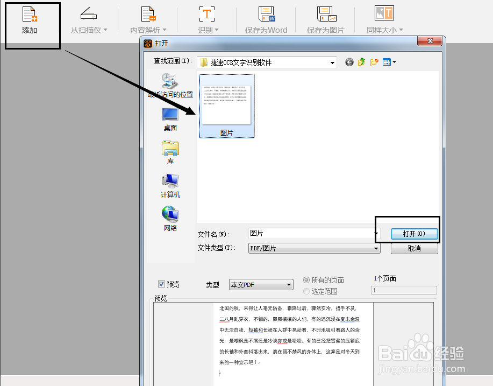Click the 打开 (Open) button
493x386 pixels.
pyautogui.click(x=413, y=234)
